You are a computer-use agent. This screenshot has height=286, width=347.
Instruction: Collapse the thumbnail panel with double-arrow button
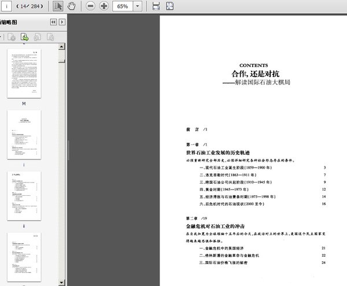click(x=53, y=22)
